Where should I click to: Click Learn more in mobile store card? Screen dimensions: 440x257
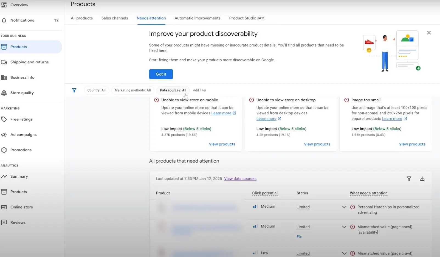pos(221,113)
